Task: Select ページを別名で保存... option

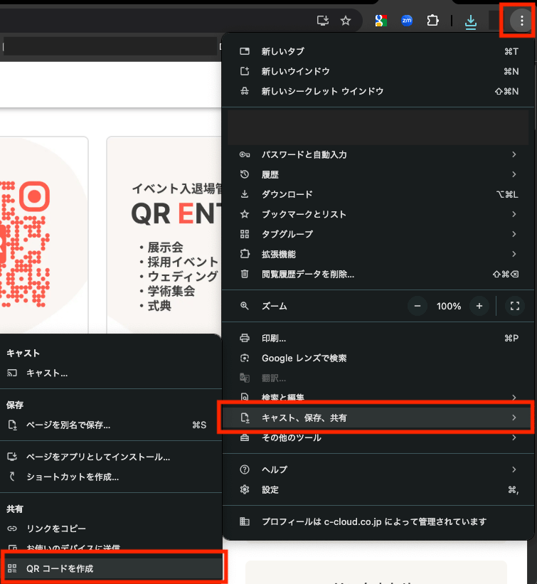Action: click(111, 425)
